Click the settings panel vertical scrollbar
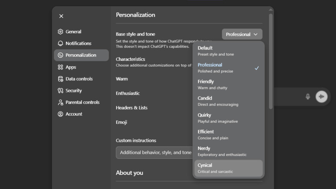 271,61
